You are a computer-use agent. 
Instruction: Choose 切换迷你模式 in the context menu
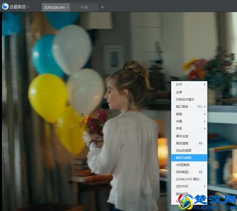point(189,99)
